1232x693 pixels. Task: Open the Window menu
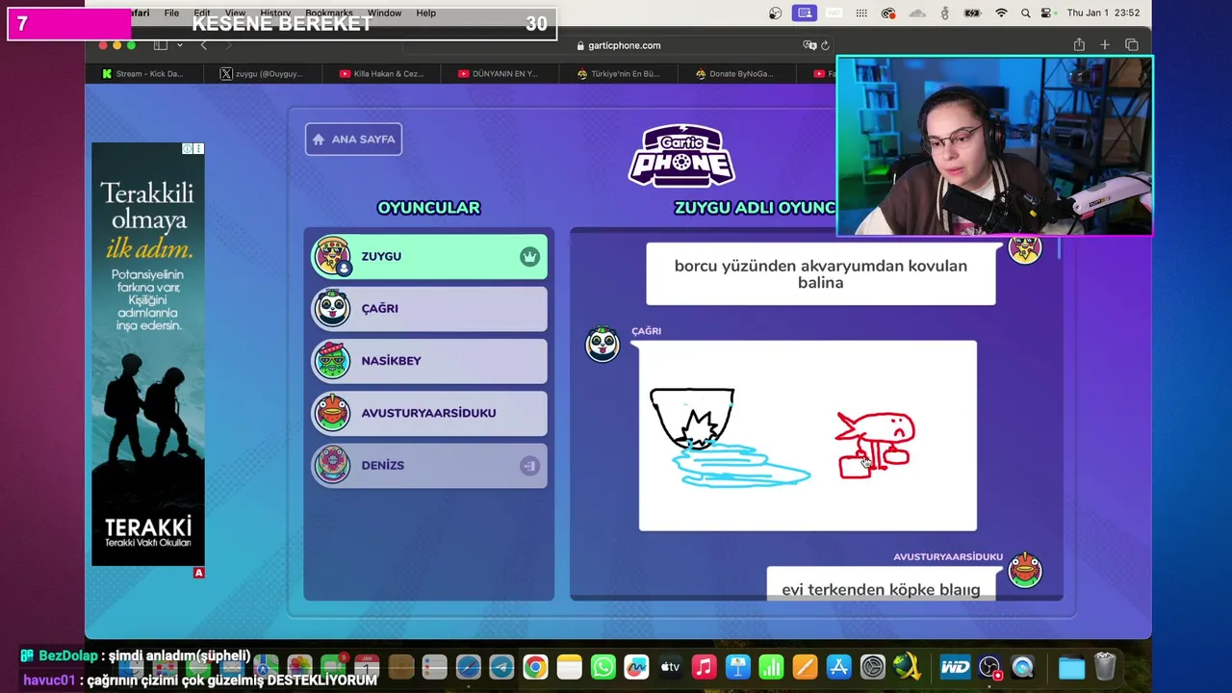click(384, 13)
